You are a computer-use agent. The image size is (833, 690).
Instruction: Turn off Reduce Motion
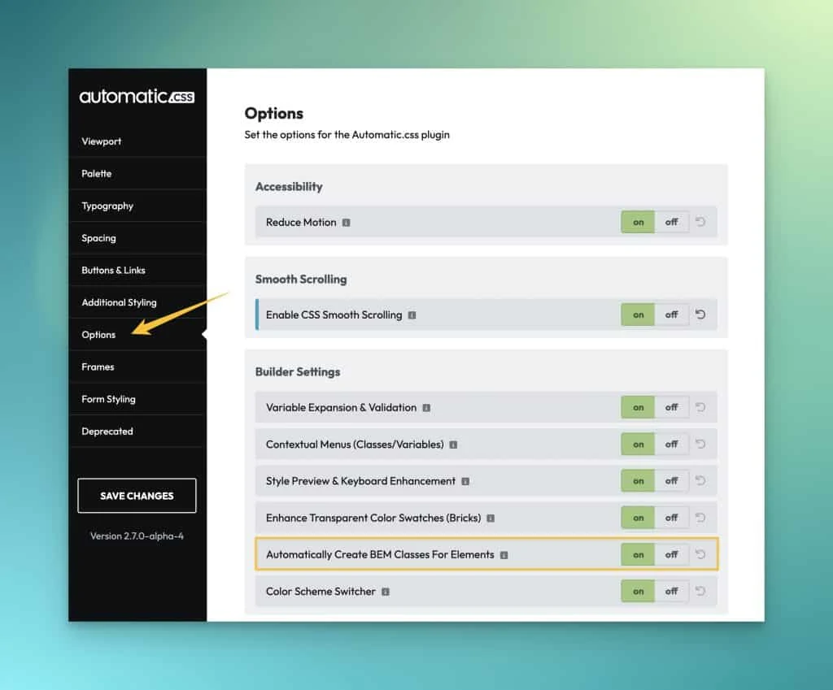coord(672,222)
